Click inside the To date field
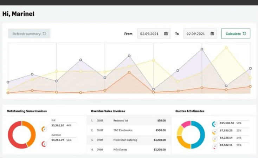The height and width of the screenshot is (158, 258). (196, 34)
